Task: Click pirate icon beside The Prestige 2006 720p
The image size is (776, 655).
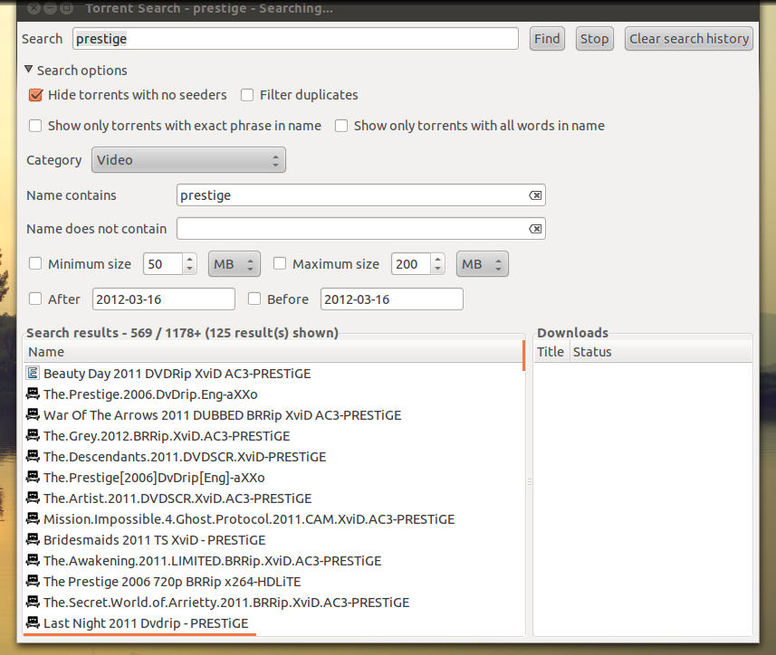Action: point(33,581)
